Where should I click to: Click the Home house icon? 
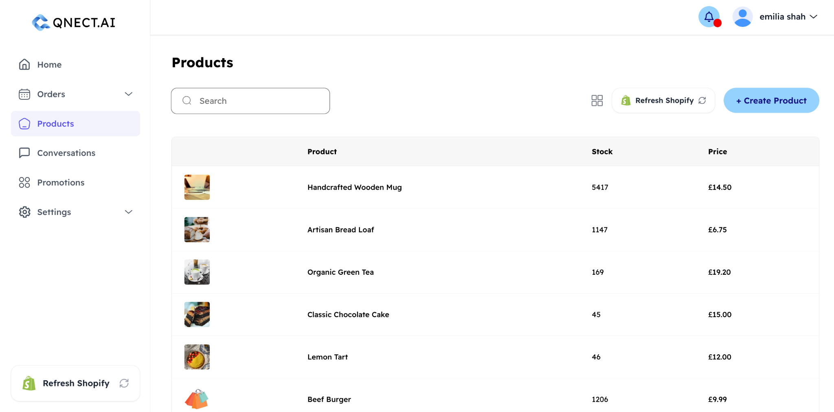24,64
